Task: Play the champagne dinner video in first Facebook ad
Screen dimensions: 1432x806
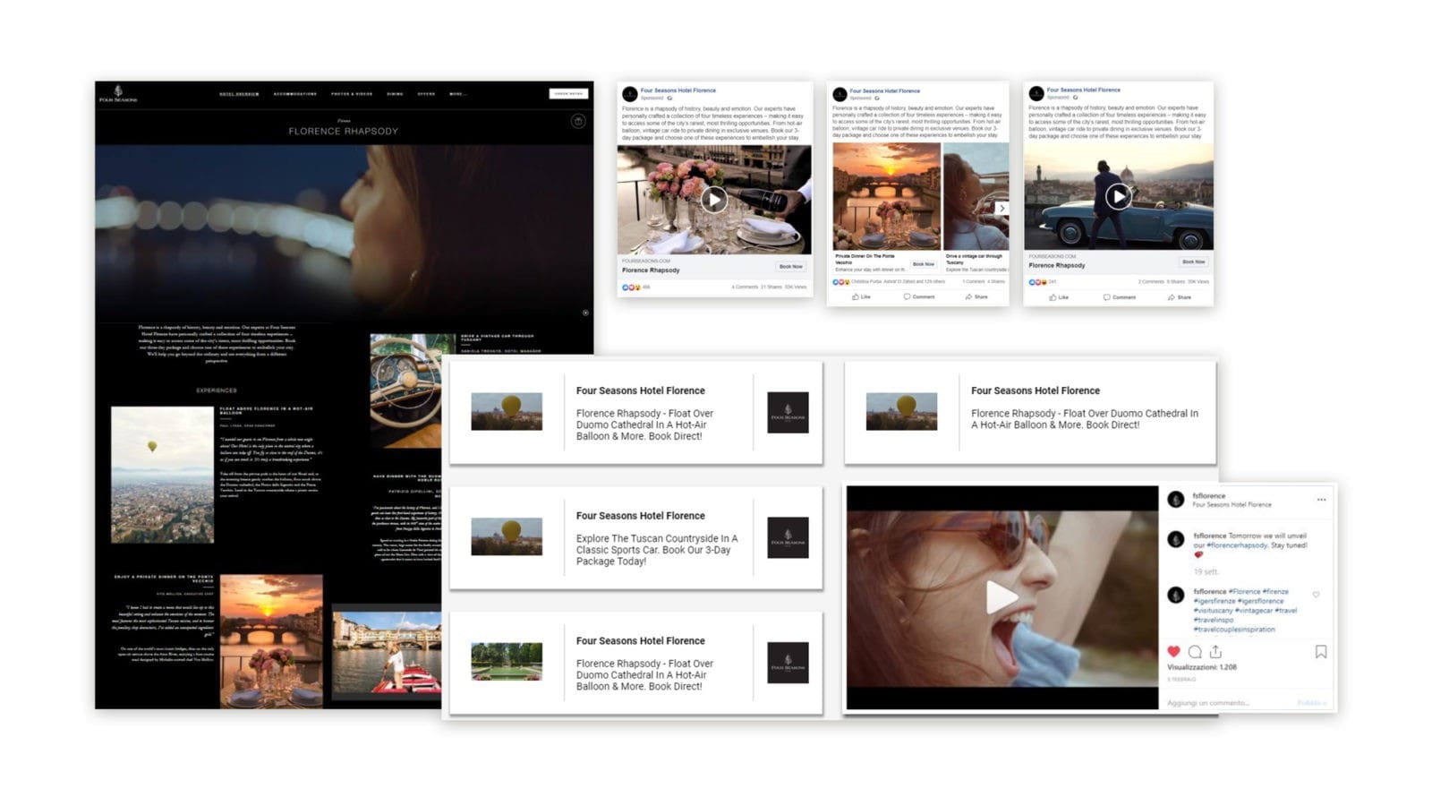Action: click(713, 200)
